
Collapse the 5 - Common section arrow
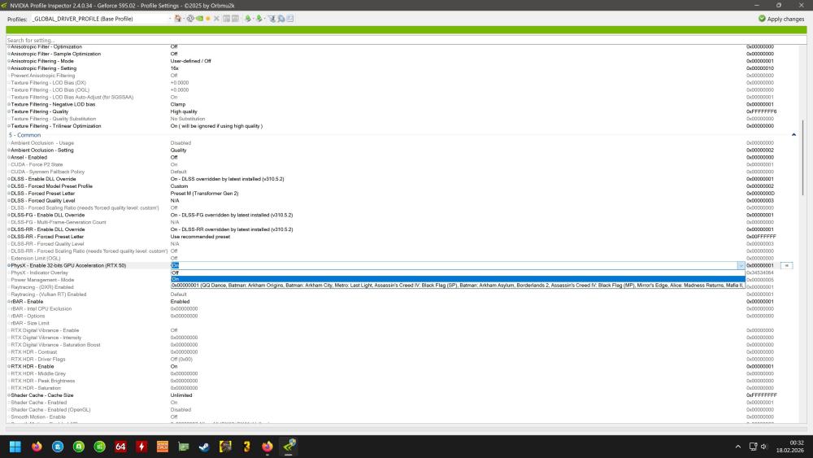tap(793, 135)
